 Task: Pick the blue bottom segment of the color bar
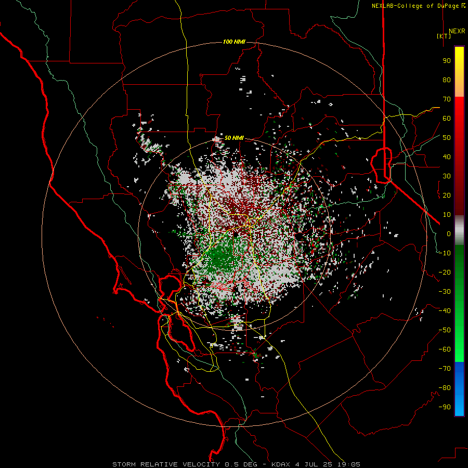pyautogui.click(x=459, y=389)
